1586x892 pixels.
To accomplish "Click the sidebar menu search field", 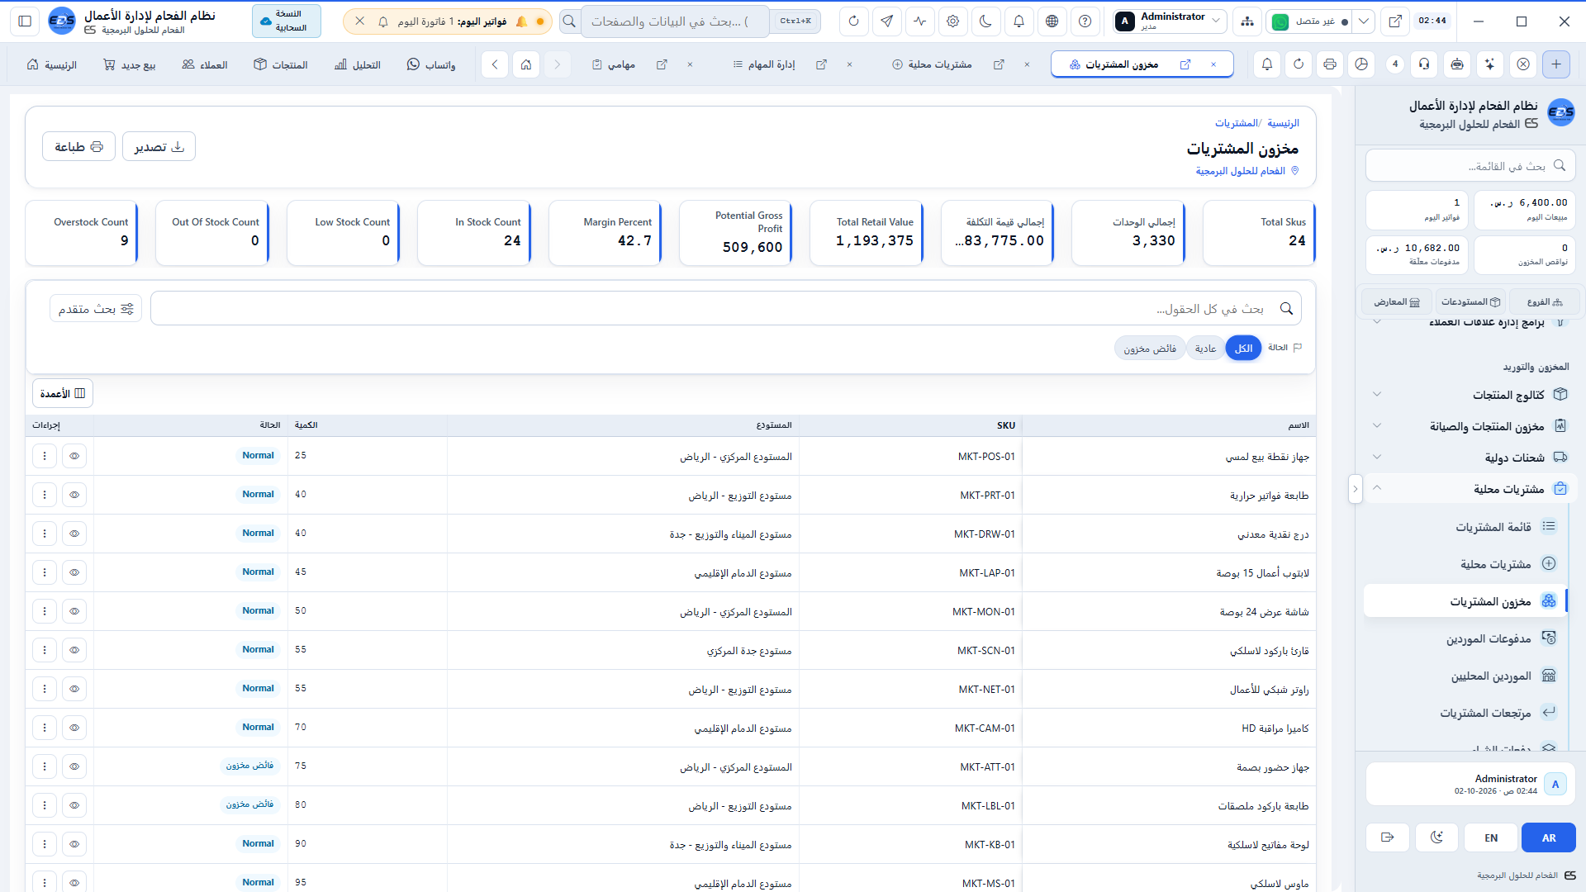I will coord(1470,165).
